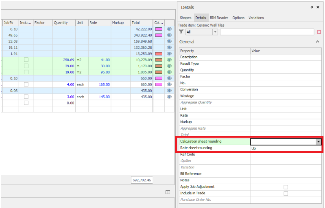This screenshot has height=208, width=325.
Task: Open the All filter dropdown
Action: [x=215, y=32]
